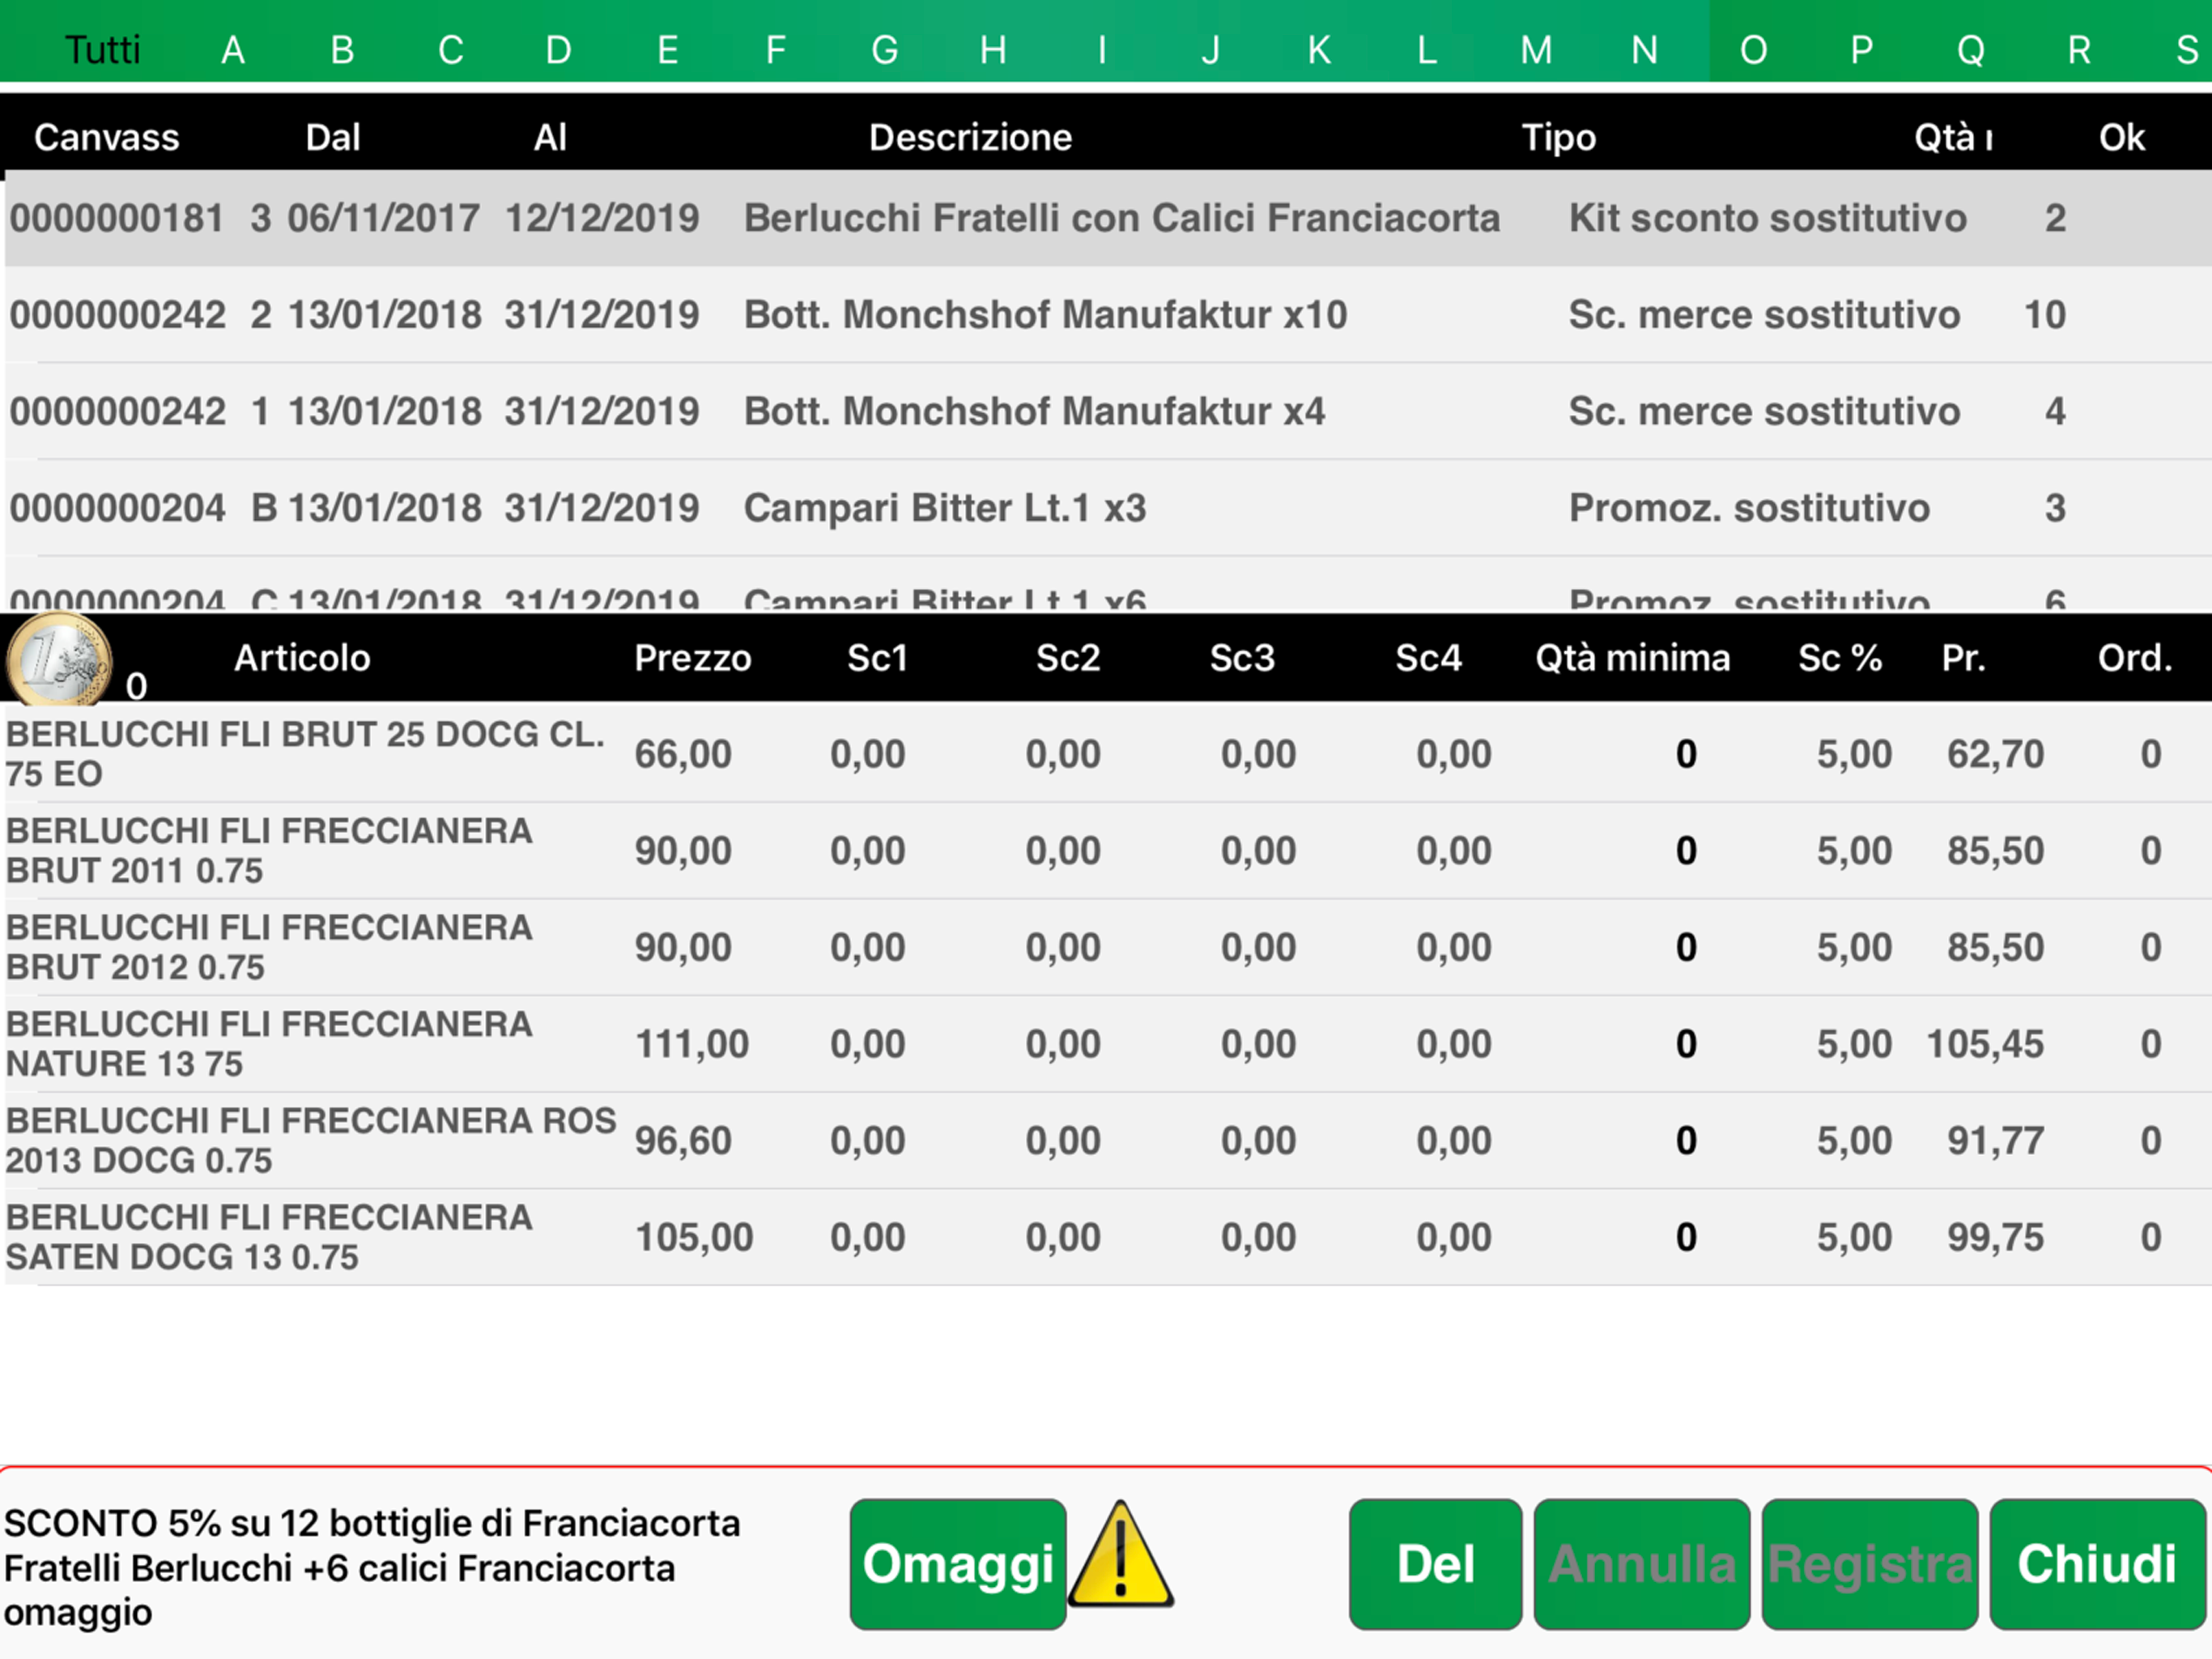Filter by letter H
The height and width of the screenshot is (1659, 2212).
tap(993, 49)
